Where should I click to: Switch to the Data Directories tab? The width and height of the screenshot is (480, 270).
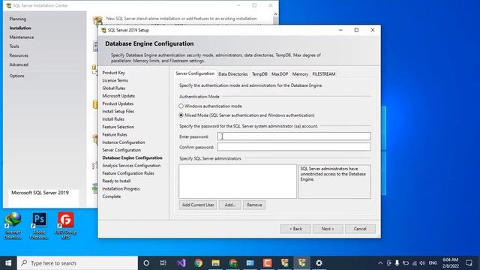pos(233,74)
